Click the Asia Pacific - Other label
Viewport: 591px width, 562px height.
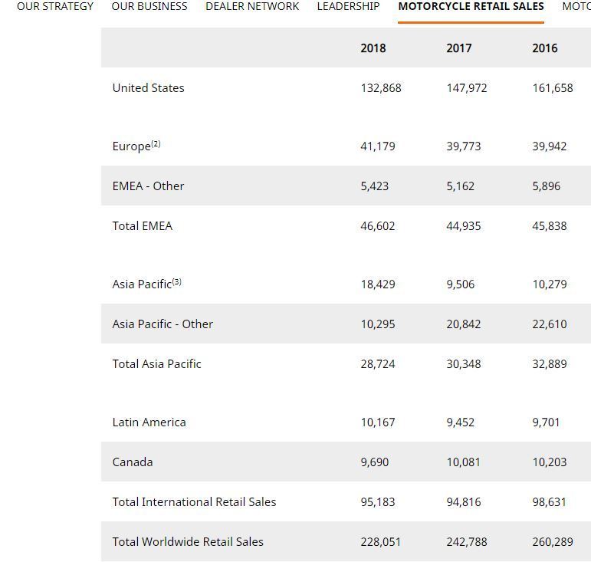click(163, 324)
